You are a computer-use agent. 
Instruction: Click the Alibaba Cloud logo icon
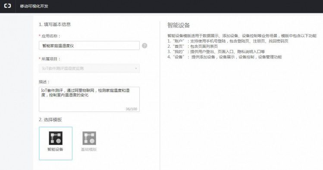(x=7, y=6)
